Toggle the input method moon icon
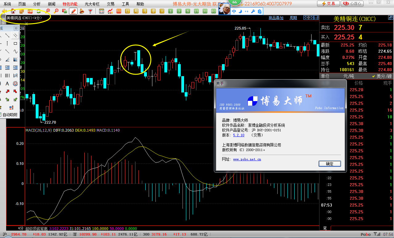 240,12
